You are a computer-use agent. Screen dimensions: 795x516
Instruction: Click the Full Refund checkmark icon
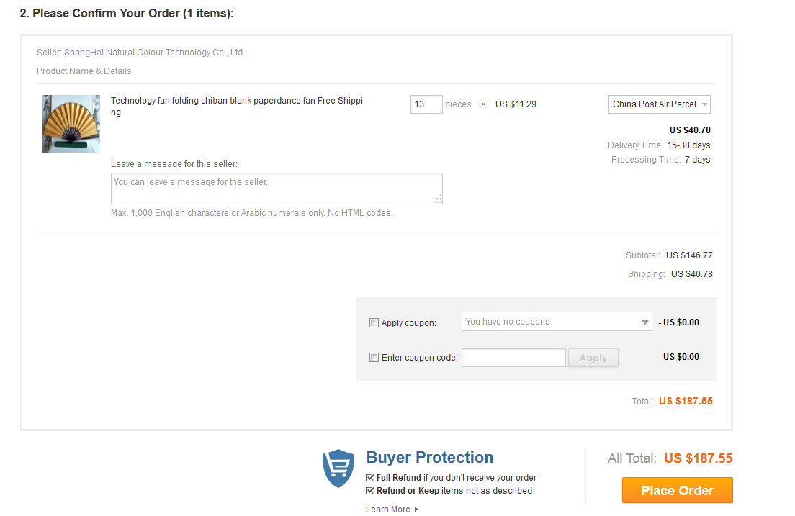[370, 478]
